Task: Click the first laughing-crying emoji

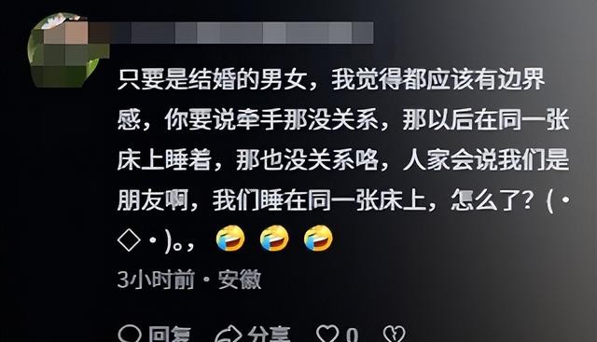Action: click(x=230, y=239)
